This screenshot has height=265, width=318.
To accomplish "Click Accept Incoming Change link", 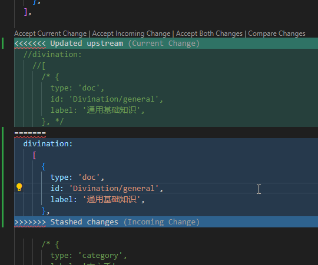I will coord(131,33).
